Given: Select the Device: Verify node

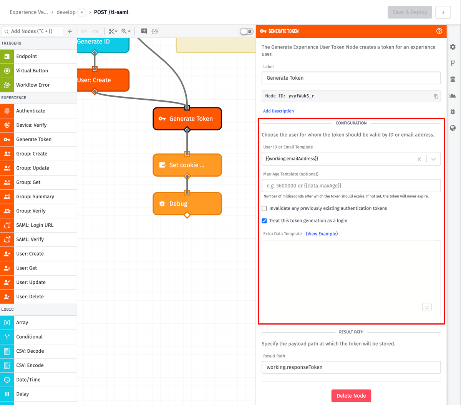Looking at the screenshot, I should point(38,125).
